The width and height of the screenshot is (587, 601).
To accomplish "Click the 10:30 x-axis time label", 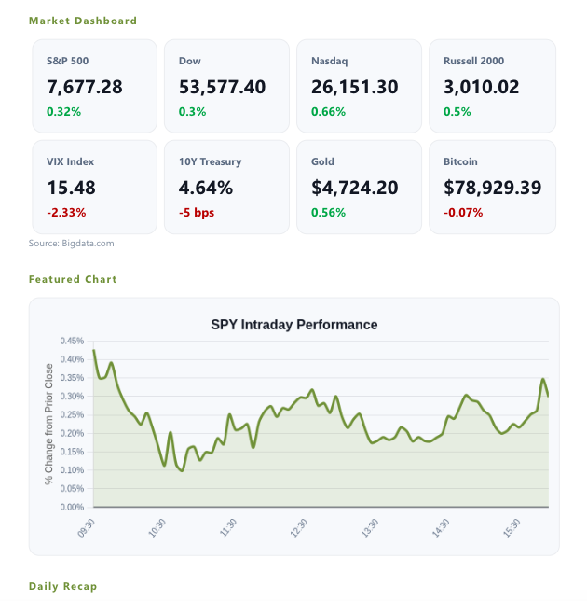I will (x=157, y=528).
